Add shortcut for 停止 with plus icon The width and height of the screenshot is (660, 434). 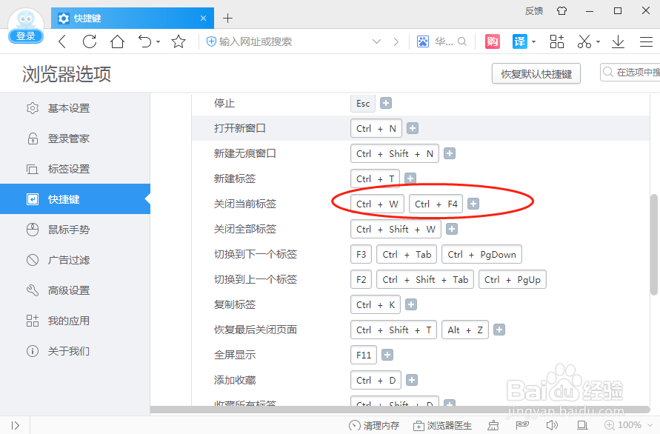point(386,103)
